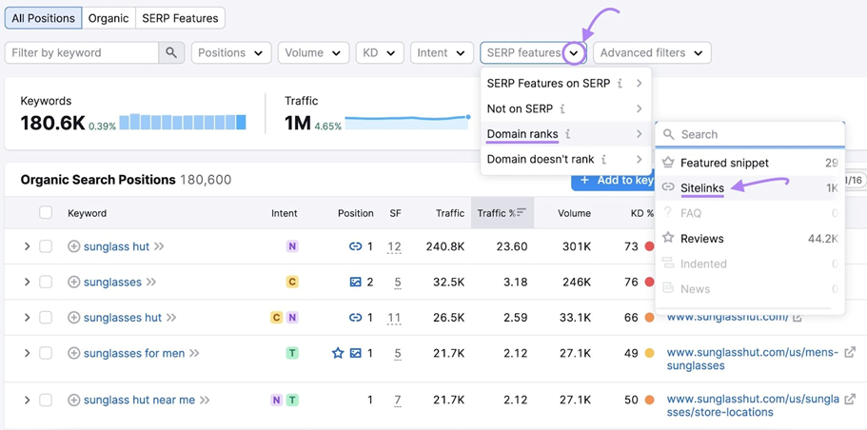Click the Filter by keyword input field
Viewport: 867px width, 430px height.
[x=81, y=53]
